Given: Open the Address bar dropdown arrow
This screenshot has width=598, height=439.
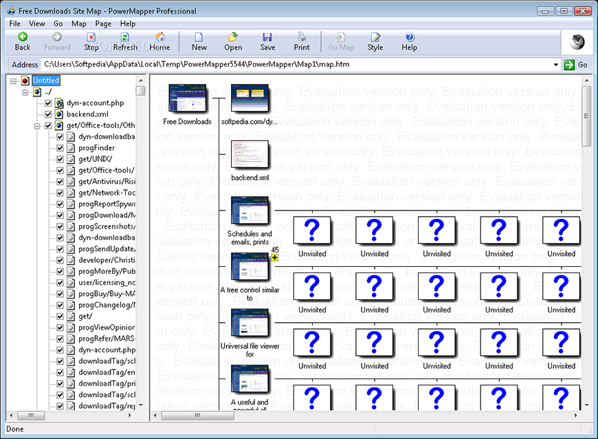Looking at the screenshot, I should click(x=555, y=65).
